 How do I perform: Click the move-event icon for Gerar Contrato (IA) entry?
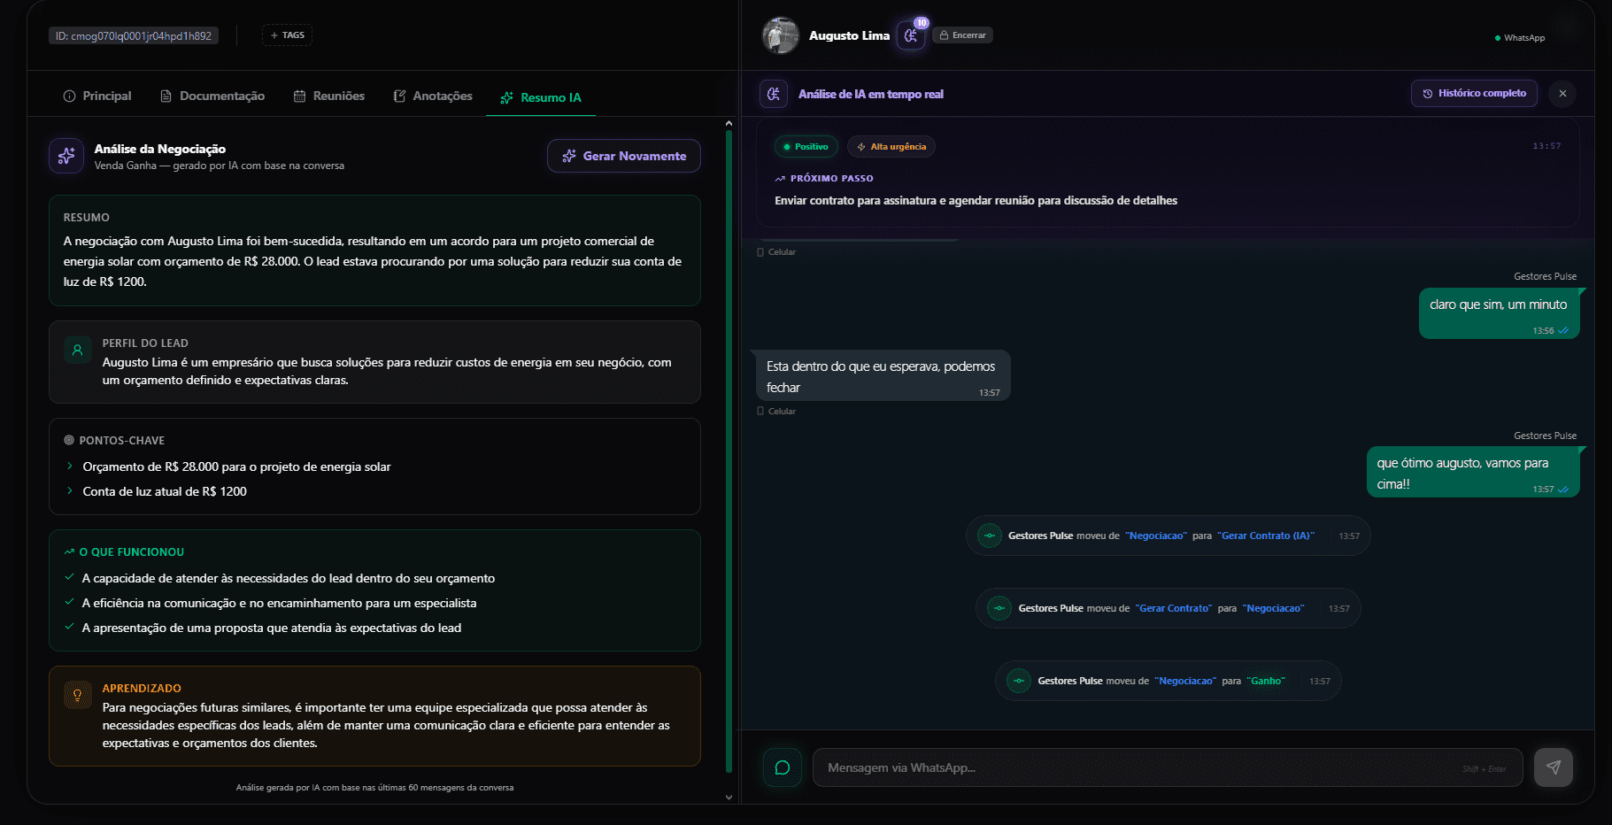(x=990, y=536)
